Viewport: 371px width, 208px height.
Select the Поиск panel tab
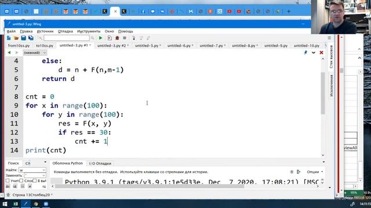pos(13,163)
